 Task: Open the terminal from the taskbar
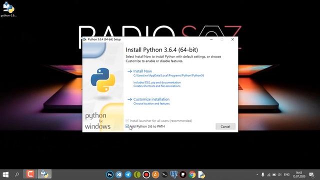tap(164, 174)
